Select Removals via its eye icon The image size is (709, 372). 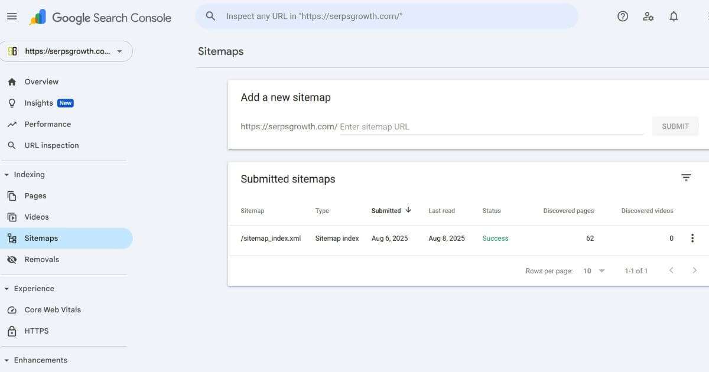click(x=41, y=259)
